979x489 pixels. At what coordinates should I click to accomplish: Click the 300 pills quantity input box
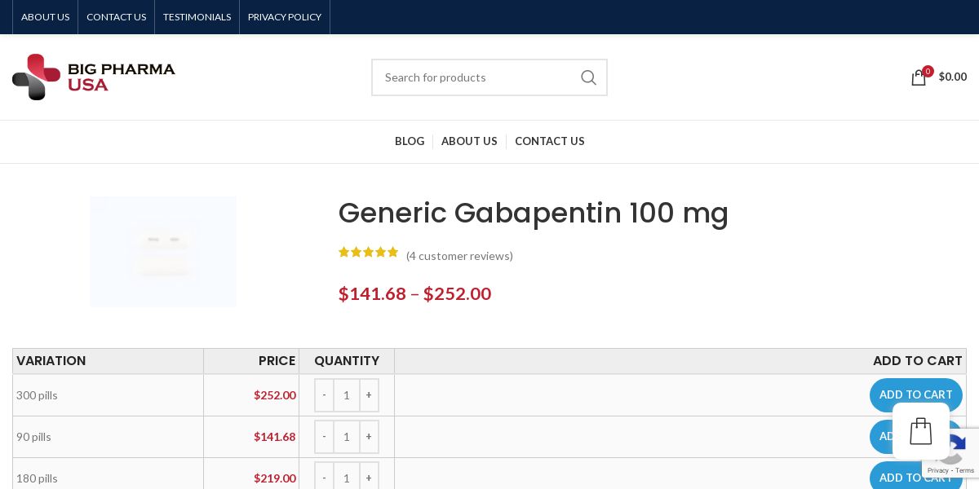click(347, 395)
